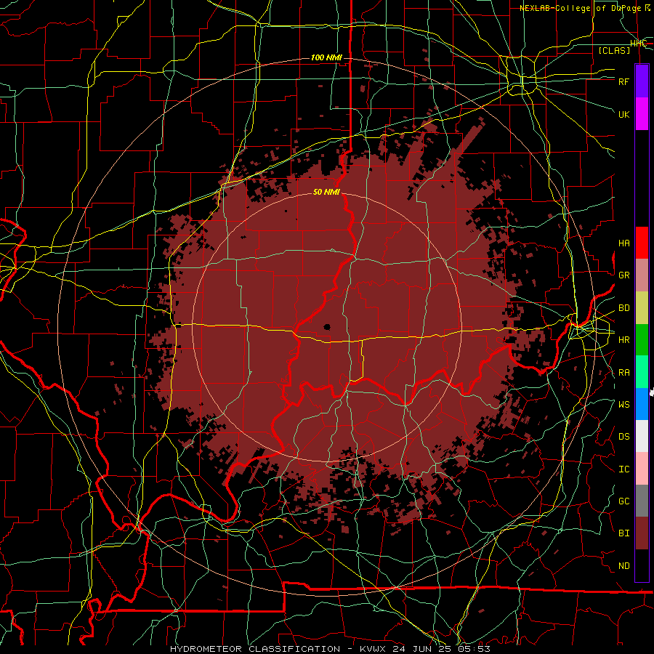The width and height of the screenshot is (654, 654).
Task: Click the BI dark red legend swatch
Action: (x=642, y=533)
